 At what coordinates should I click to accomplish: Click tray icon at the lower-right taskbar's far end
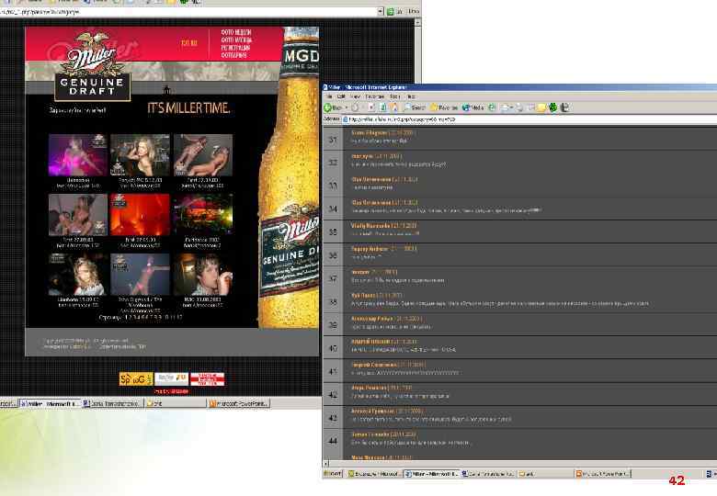(711, 474)
